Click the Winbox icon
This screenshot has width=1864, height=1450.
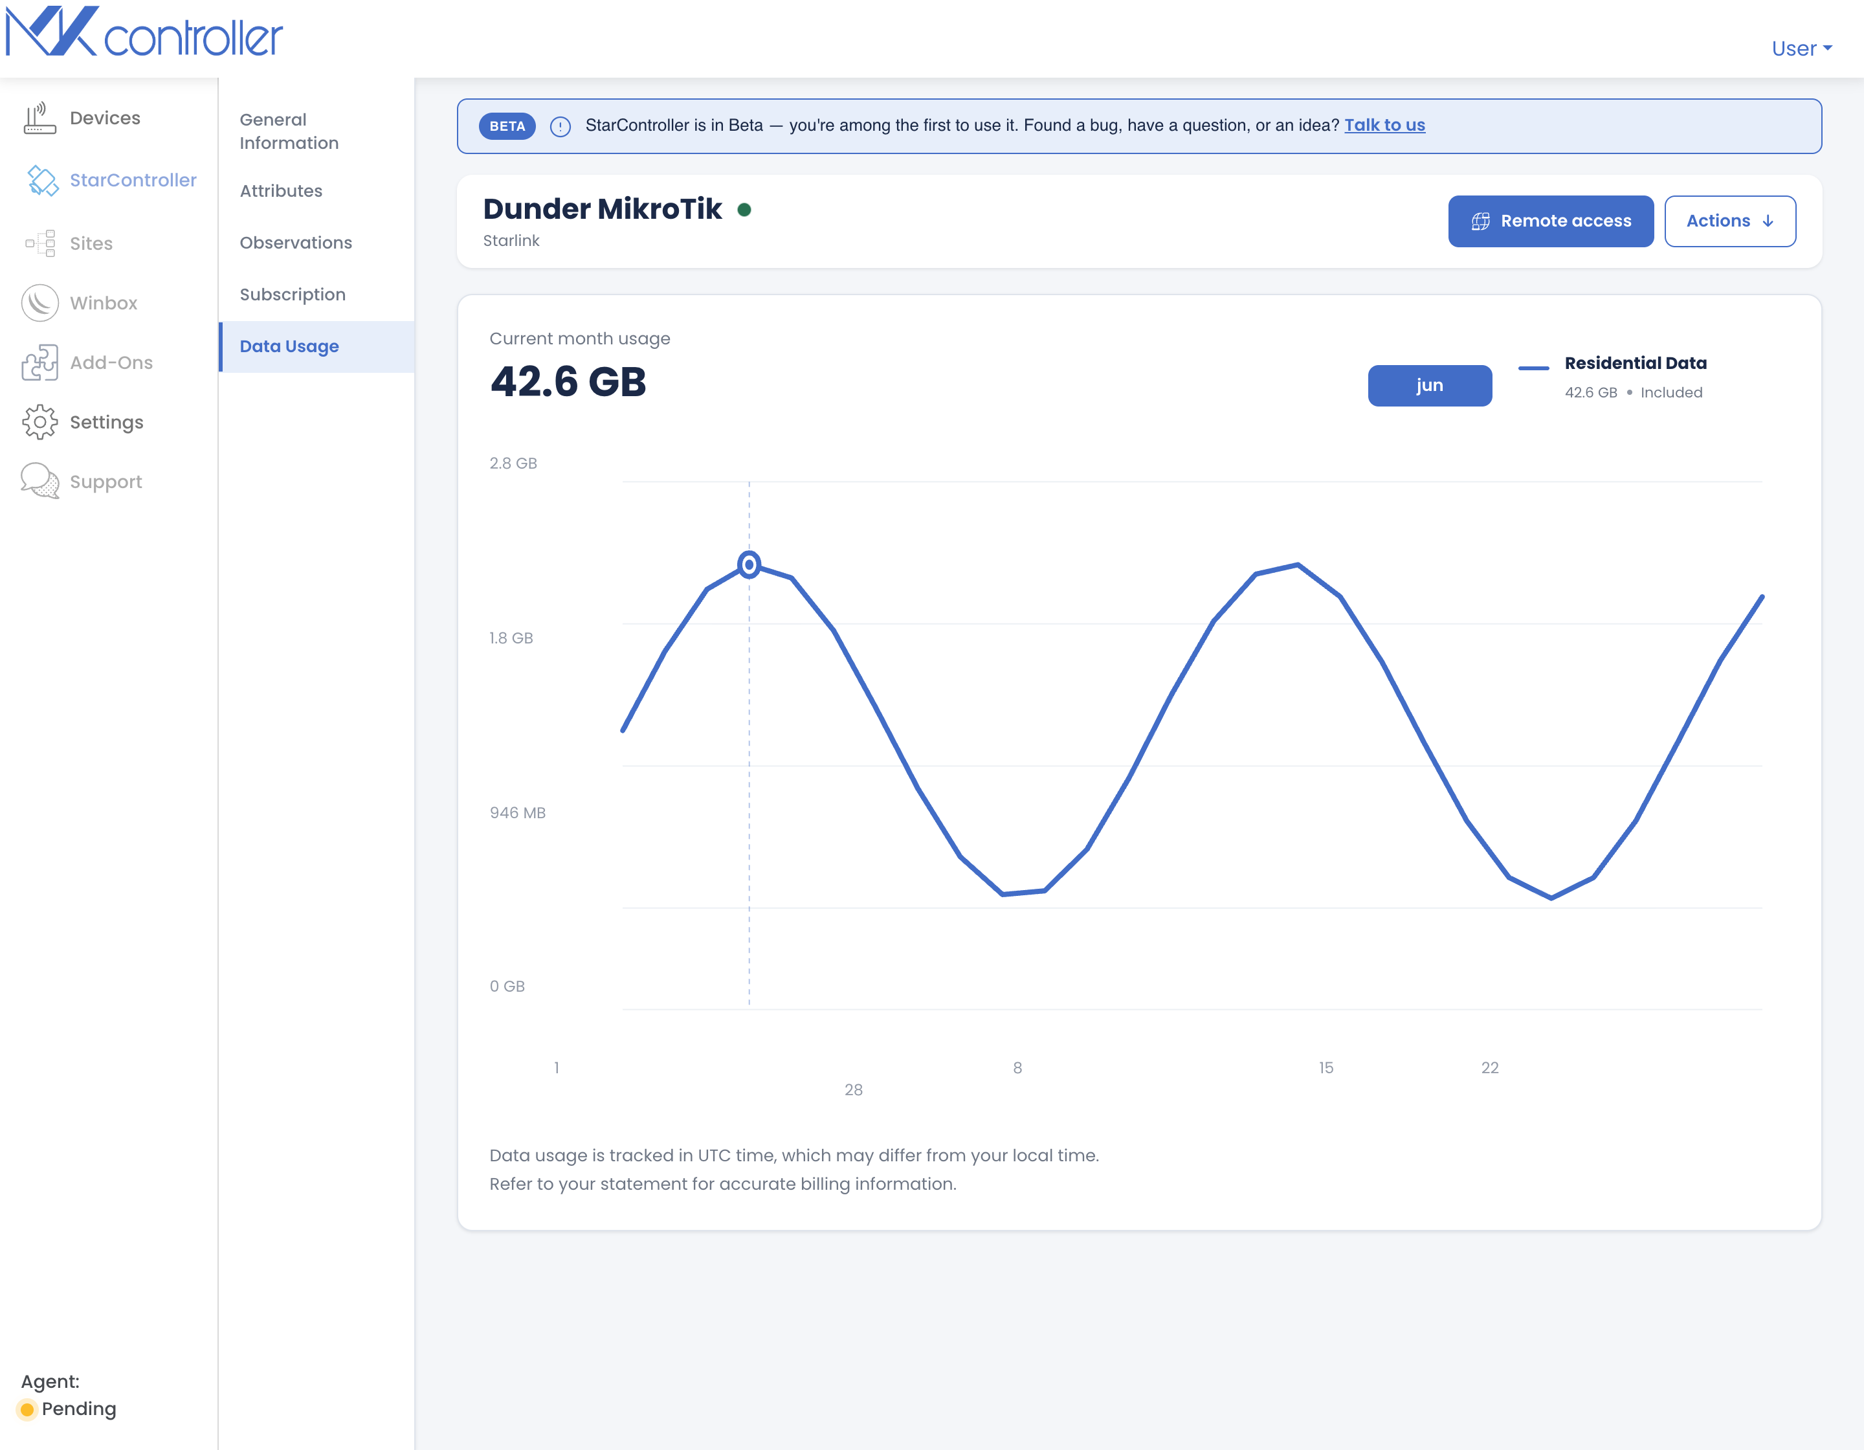click(x=40, y=303)
